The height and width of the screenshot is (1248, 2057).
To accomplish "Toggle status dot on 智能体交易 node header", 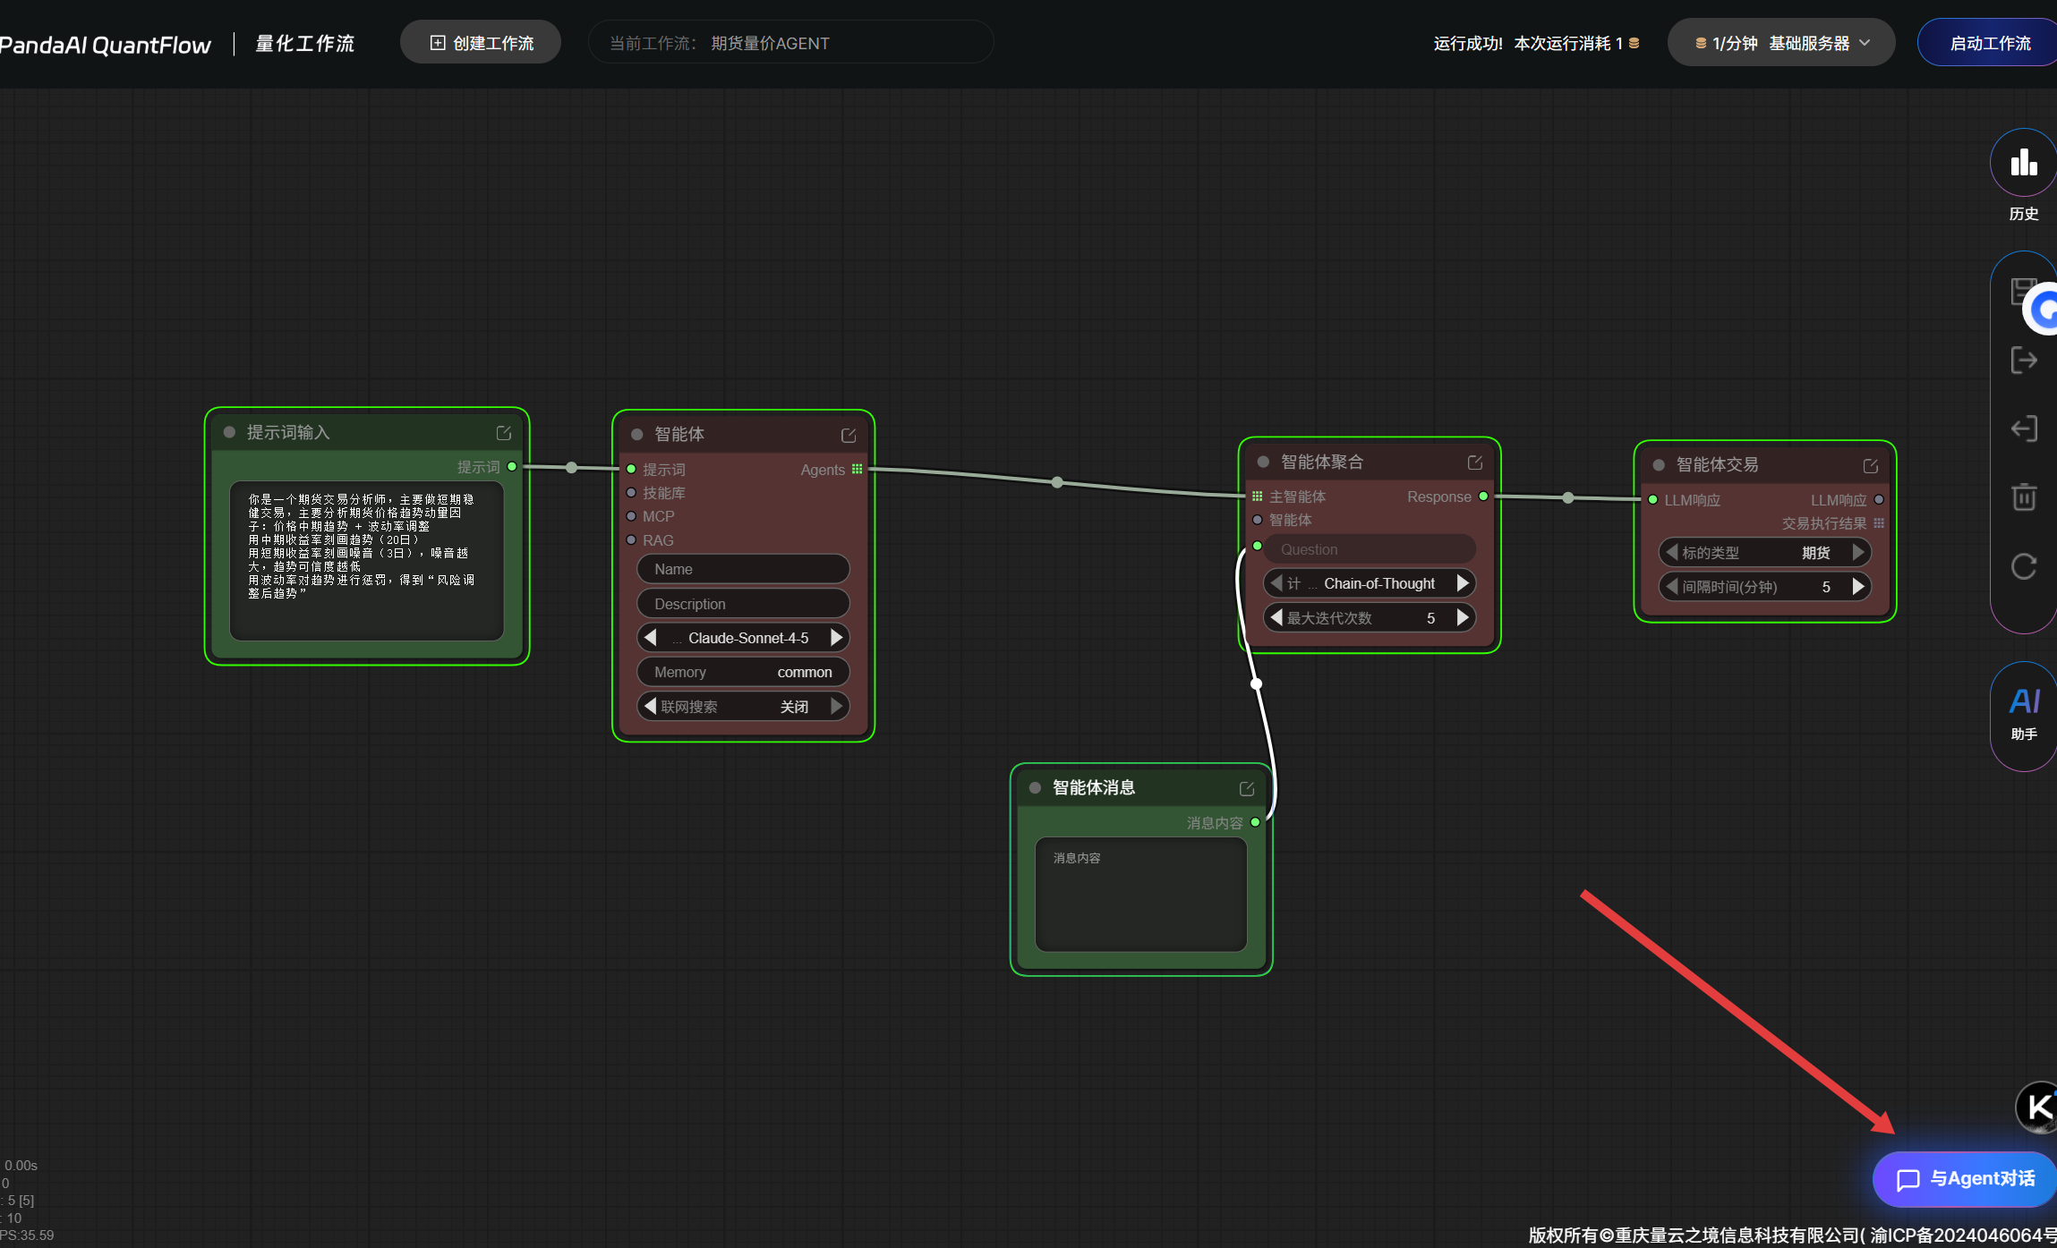I will tap(1659, 465).
